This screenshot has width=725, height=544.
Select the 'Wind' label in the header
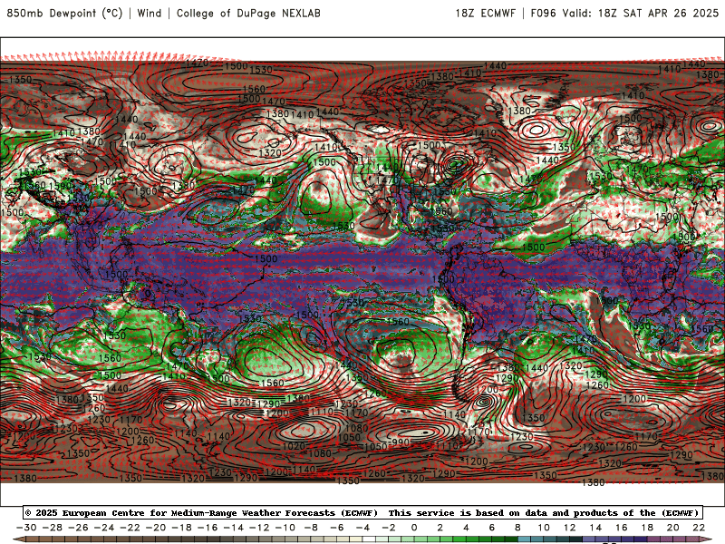(x=150, y=13)
